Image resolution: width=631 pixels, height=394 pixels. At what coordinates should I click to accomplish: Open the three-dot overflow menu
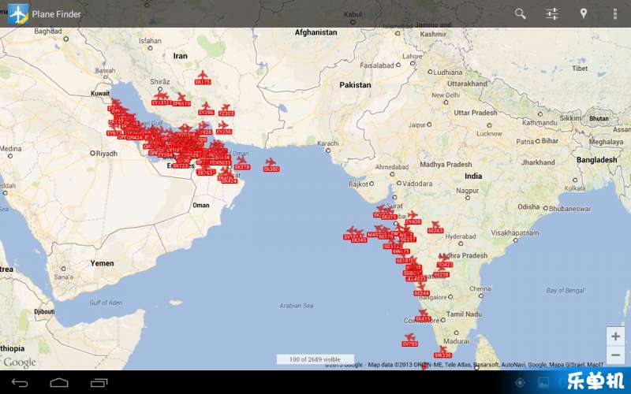coord(615,13)
